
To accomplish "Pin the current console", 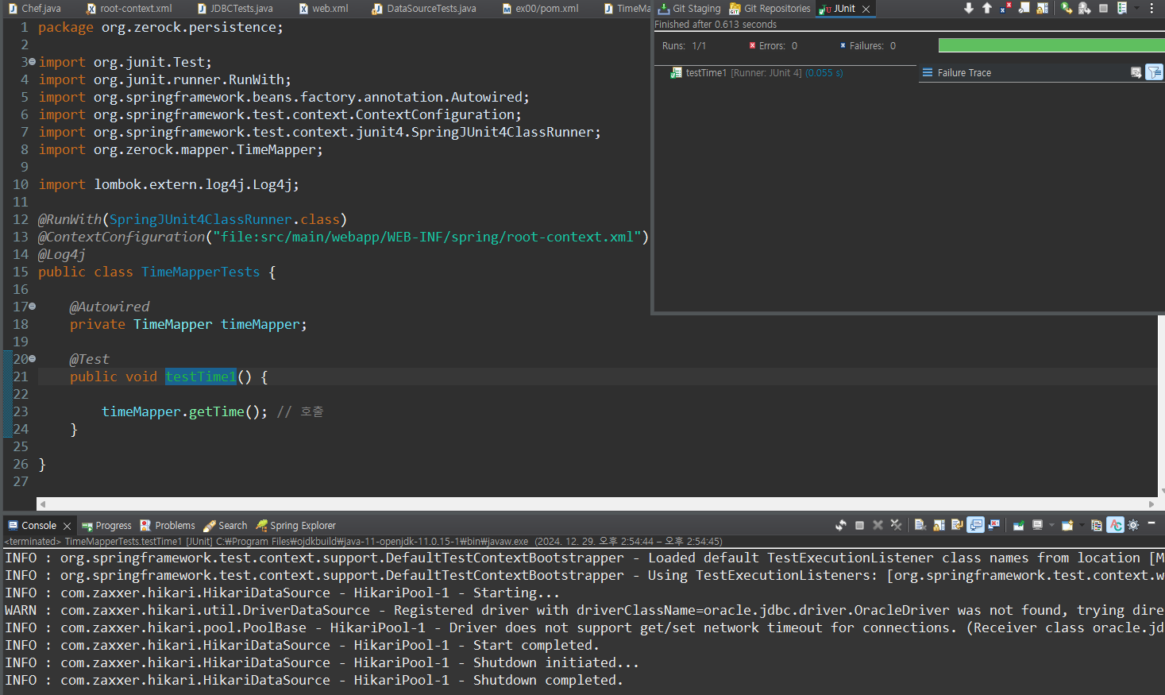I will (1019, 525).
